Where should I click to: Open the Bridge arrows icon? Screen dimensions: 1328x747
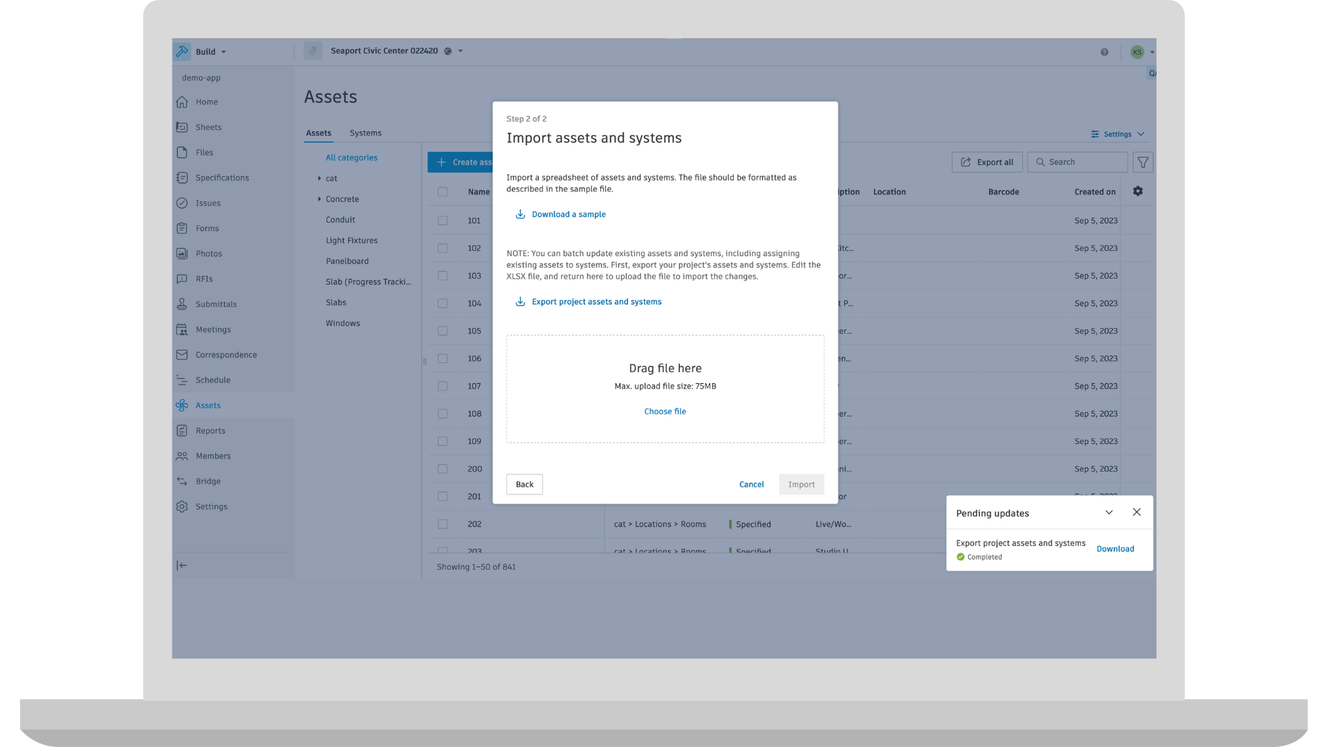coord(182,481)
